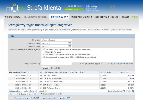Sort by Data i czas utworzenia arrow
The height and width of the screenshot is (100, 143).
28,72
